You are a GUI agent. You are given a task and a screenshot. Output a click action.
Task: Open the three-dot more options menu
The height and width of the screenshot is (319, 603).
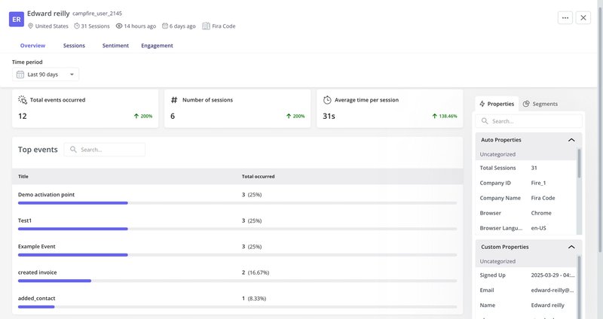pyautogui.click(x=565, y=18)
